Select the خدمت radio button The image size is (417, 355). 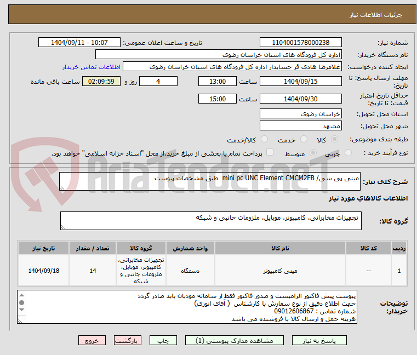click(x=304, y=139)
